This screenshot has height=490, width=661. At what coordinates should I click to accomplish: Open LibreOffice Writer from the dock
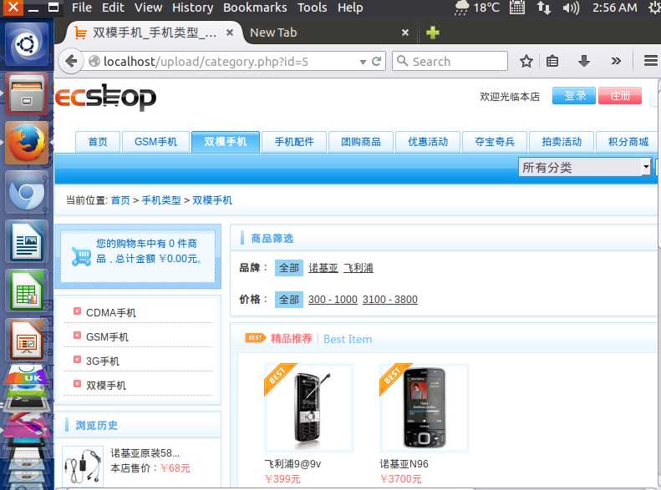(x=27, y=241)
